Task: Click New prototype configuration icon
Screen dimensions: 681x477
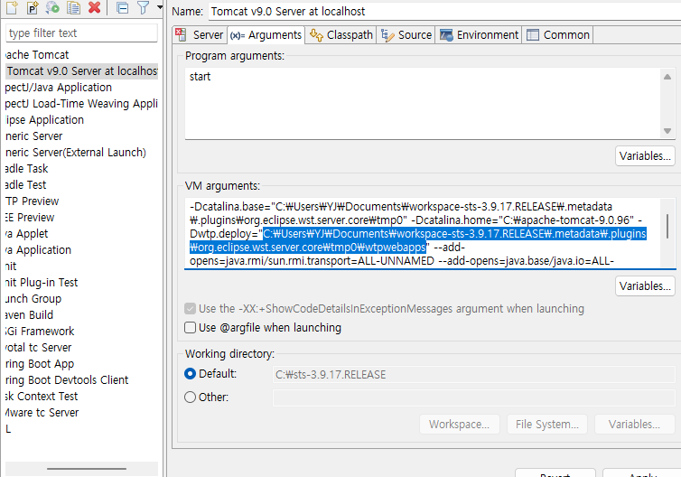Action: click(33, 7)
